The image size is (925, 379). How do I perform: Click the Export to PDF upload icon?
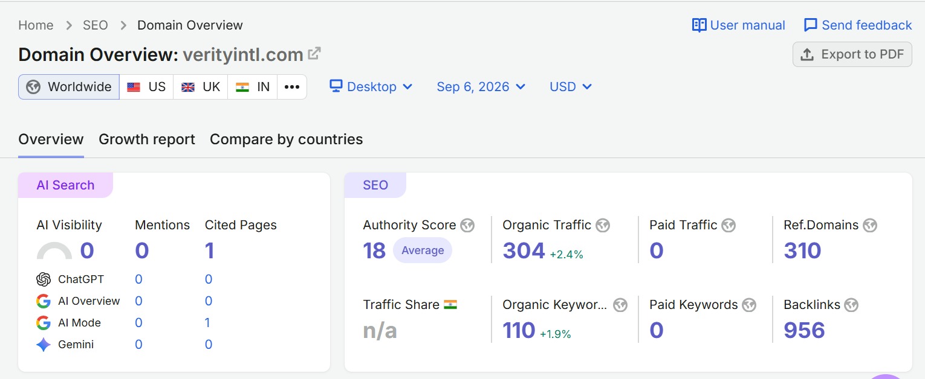(807, 54)
